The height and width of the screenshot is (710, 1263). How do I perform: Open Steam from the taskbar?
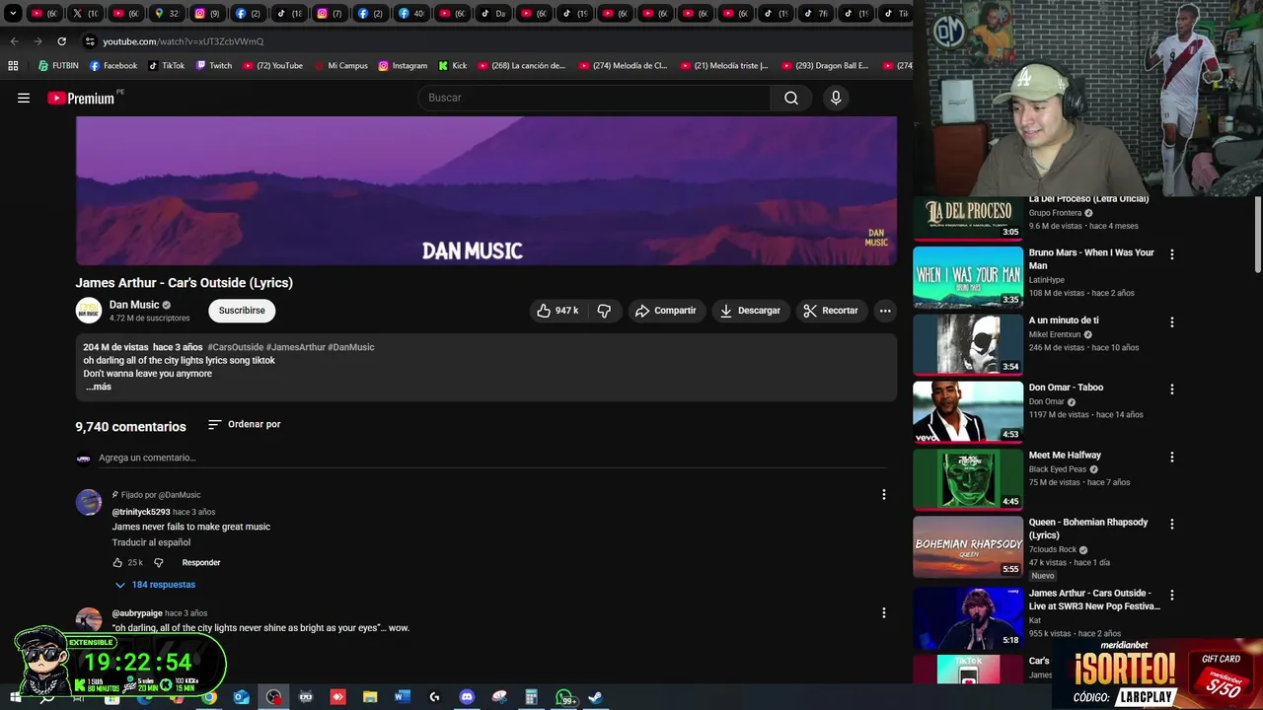tap(596, 697)
